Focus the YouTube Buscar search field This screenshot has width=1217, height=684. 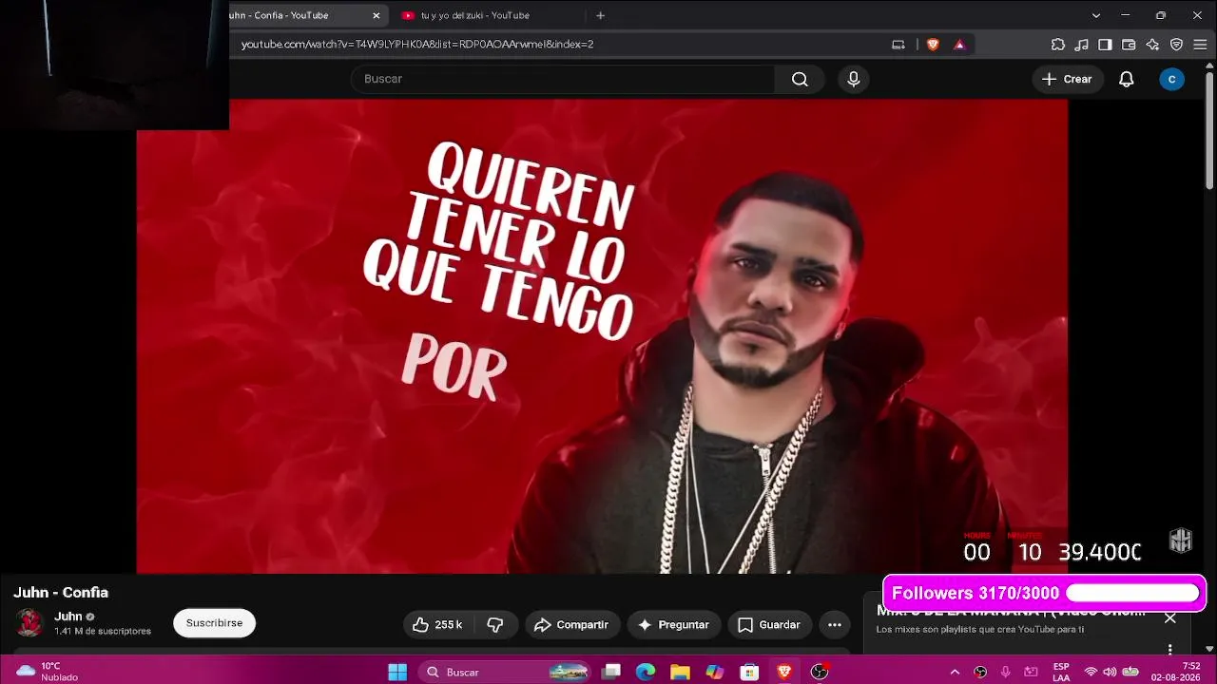(x=563, y=79)
